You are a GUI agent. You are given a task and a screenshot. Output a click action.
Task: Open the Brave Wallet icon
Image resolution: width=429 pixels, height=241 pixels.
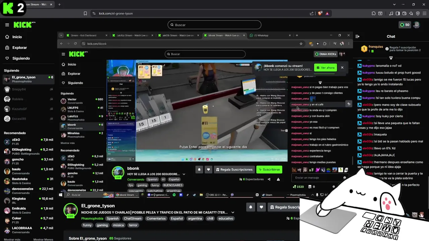404,13
